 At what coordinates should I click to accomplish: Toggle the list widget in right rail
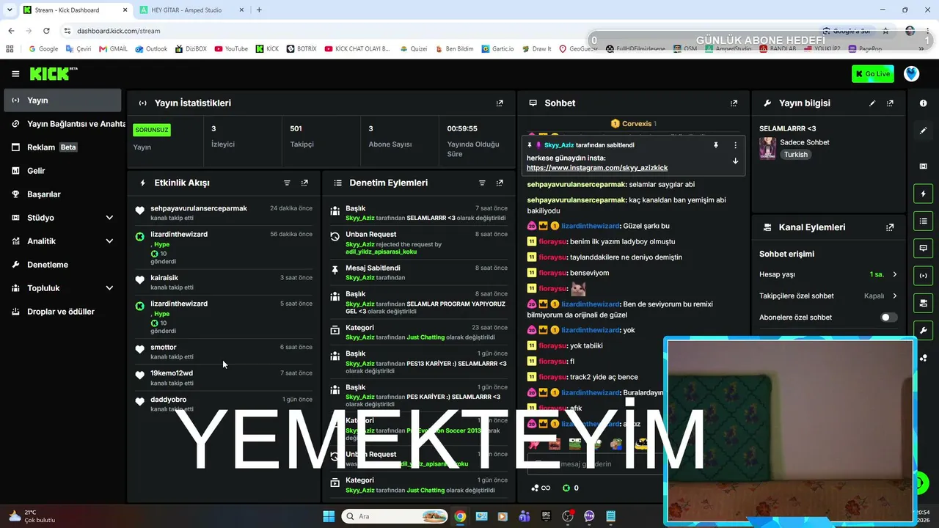[923, 221]
